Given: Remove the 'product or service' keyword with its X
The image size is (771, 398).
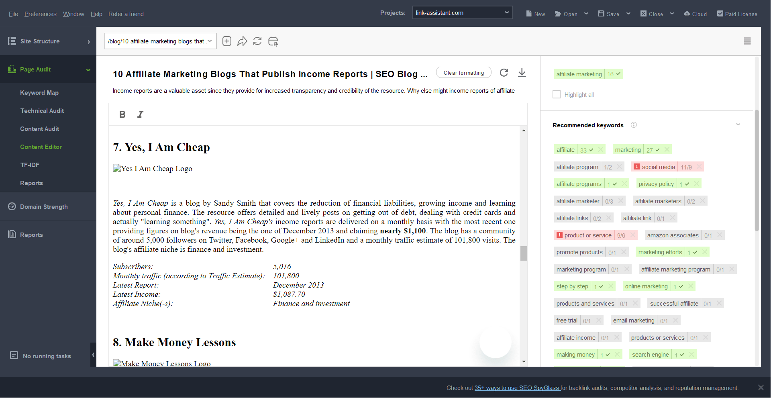Looking at the screenshot, I should (633, 235).
